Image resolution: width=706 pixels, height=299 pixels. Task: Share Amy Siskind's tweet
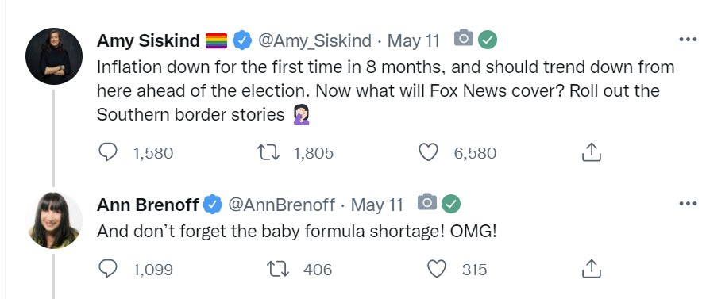click(x=592, y=152)
